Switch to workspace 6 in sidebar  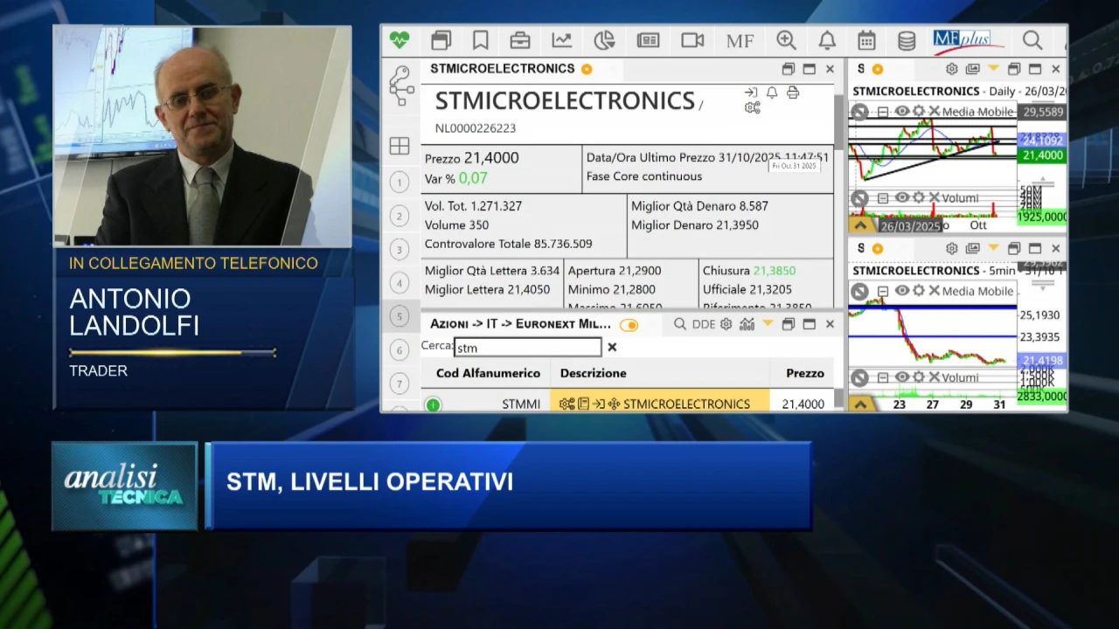(400, 350)
